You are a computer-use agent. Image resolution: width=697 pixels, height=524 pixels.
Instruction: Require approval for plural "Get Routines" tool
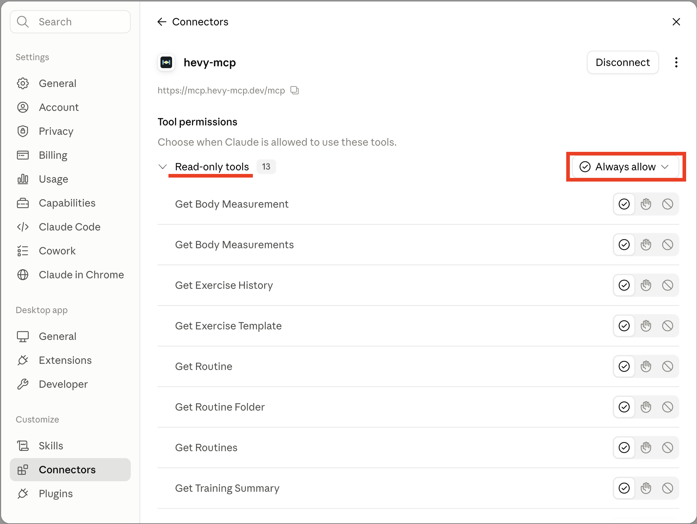pyautogui.click(x=646, y=448)
